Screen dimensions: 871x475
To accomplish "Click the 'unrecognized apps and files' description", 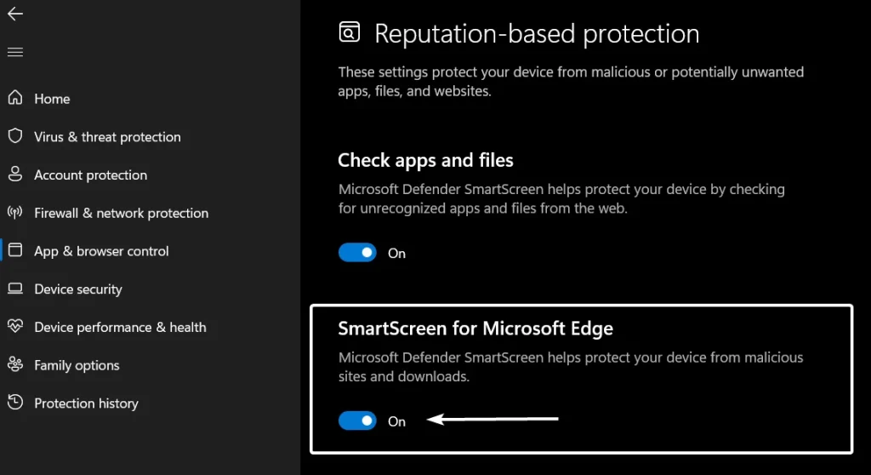I will pos(561,198).
